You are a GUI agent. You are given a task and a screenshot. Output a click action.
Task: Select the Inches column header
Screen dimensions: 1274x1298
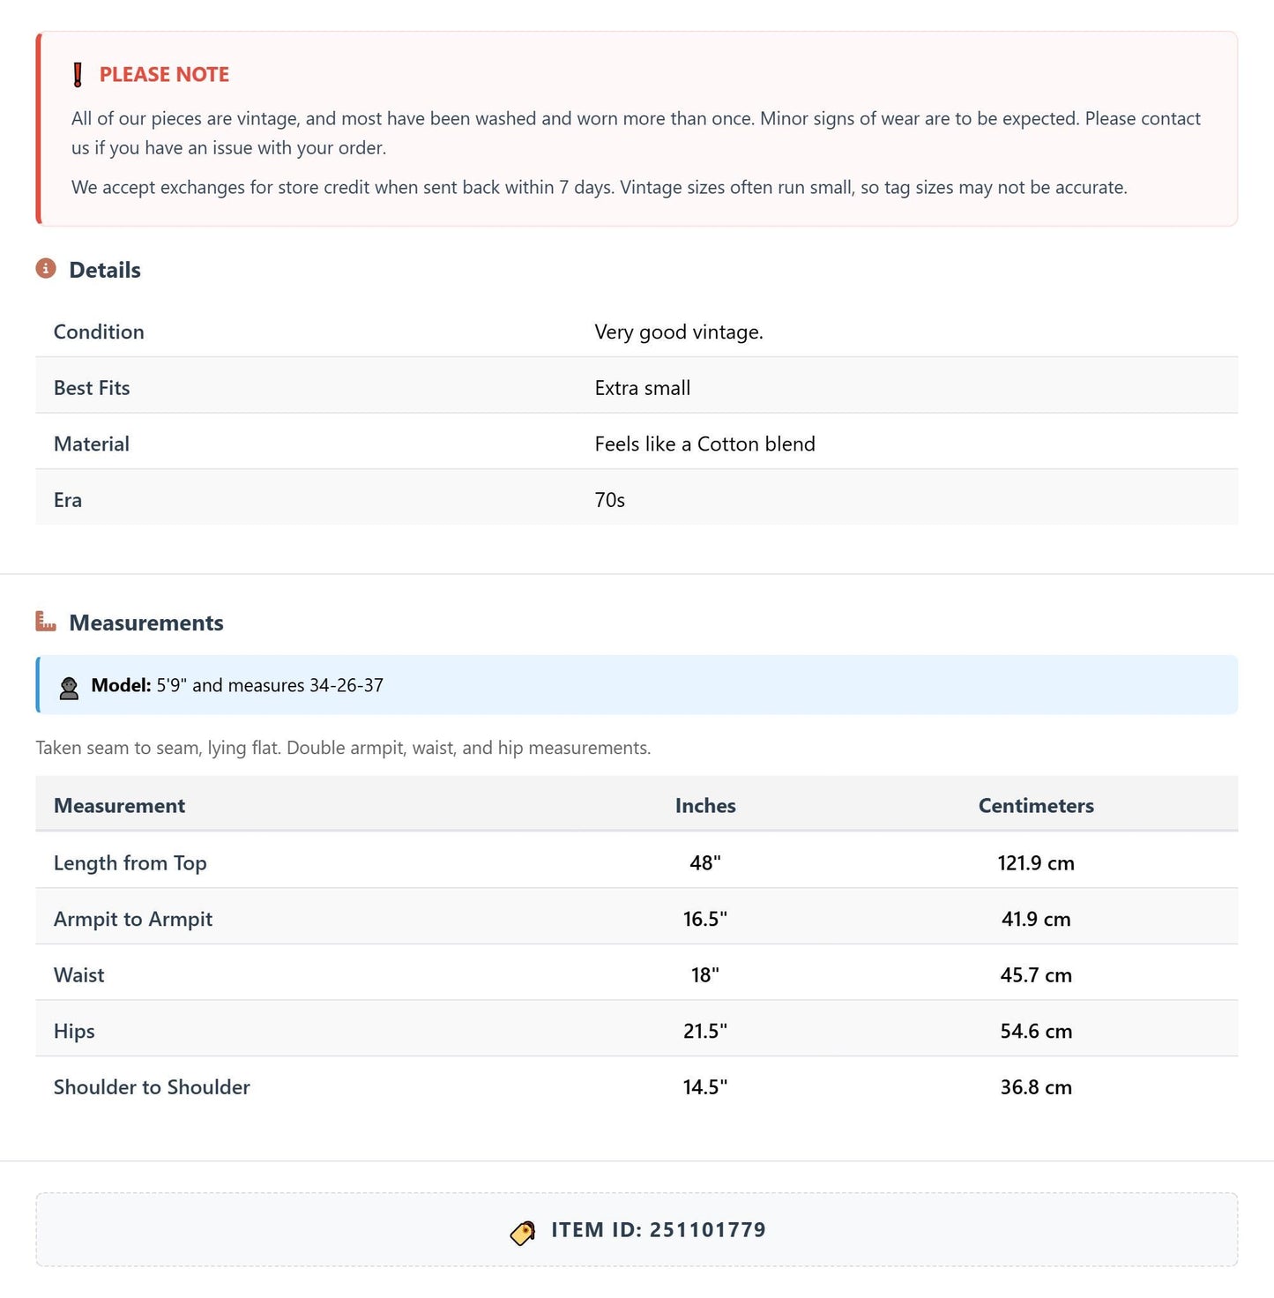(705, 805)
